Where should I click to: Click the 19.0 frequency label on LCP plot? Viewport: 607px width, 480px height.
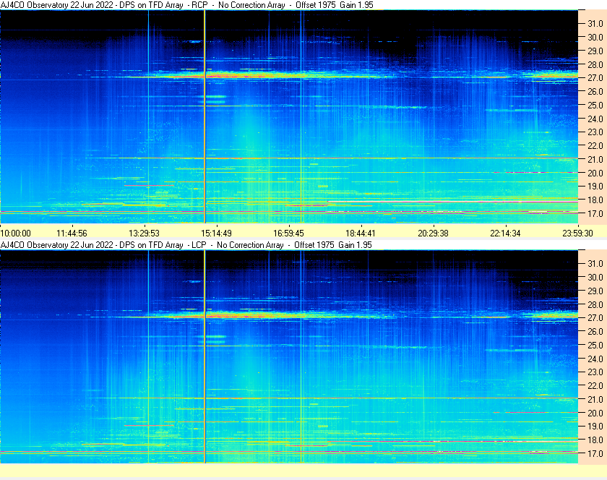tap(595, 427)
